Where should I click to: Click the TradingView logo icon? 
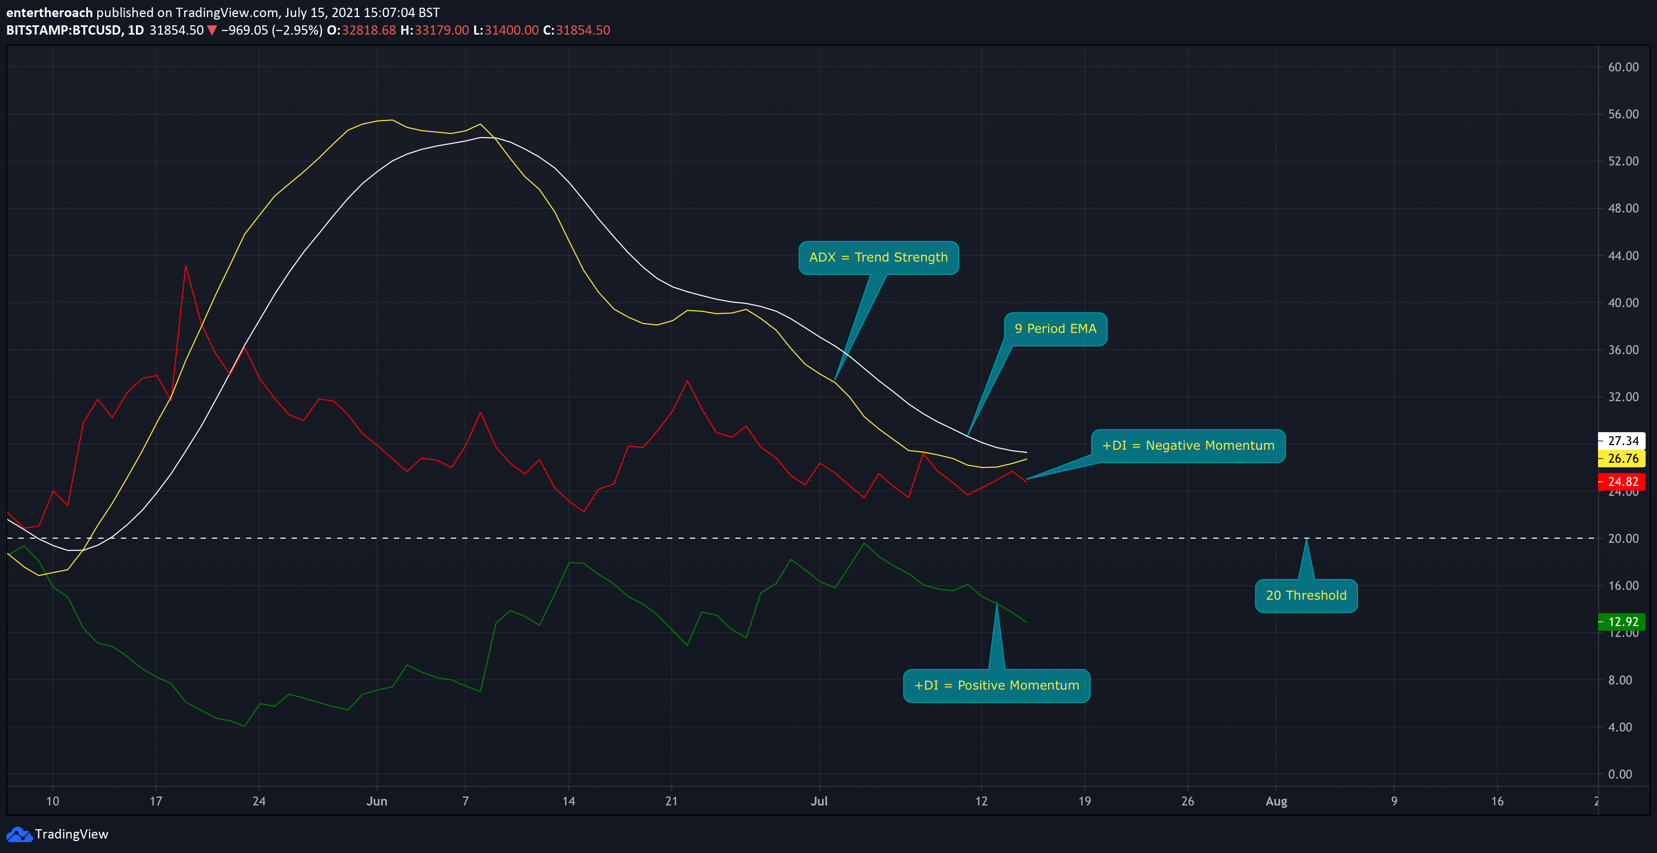[19, 834]
